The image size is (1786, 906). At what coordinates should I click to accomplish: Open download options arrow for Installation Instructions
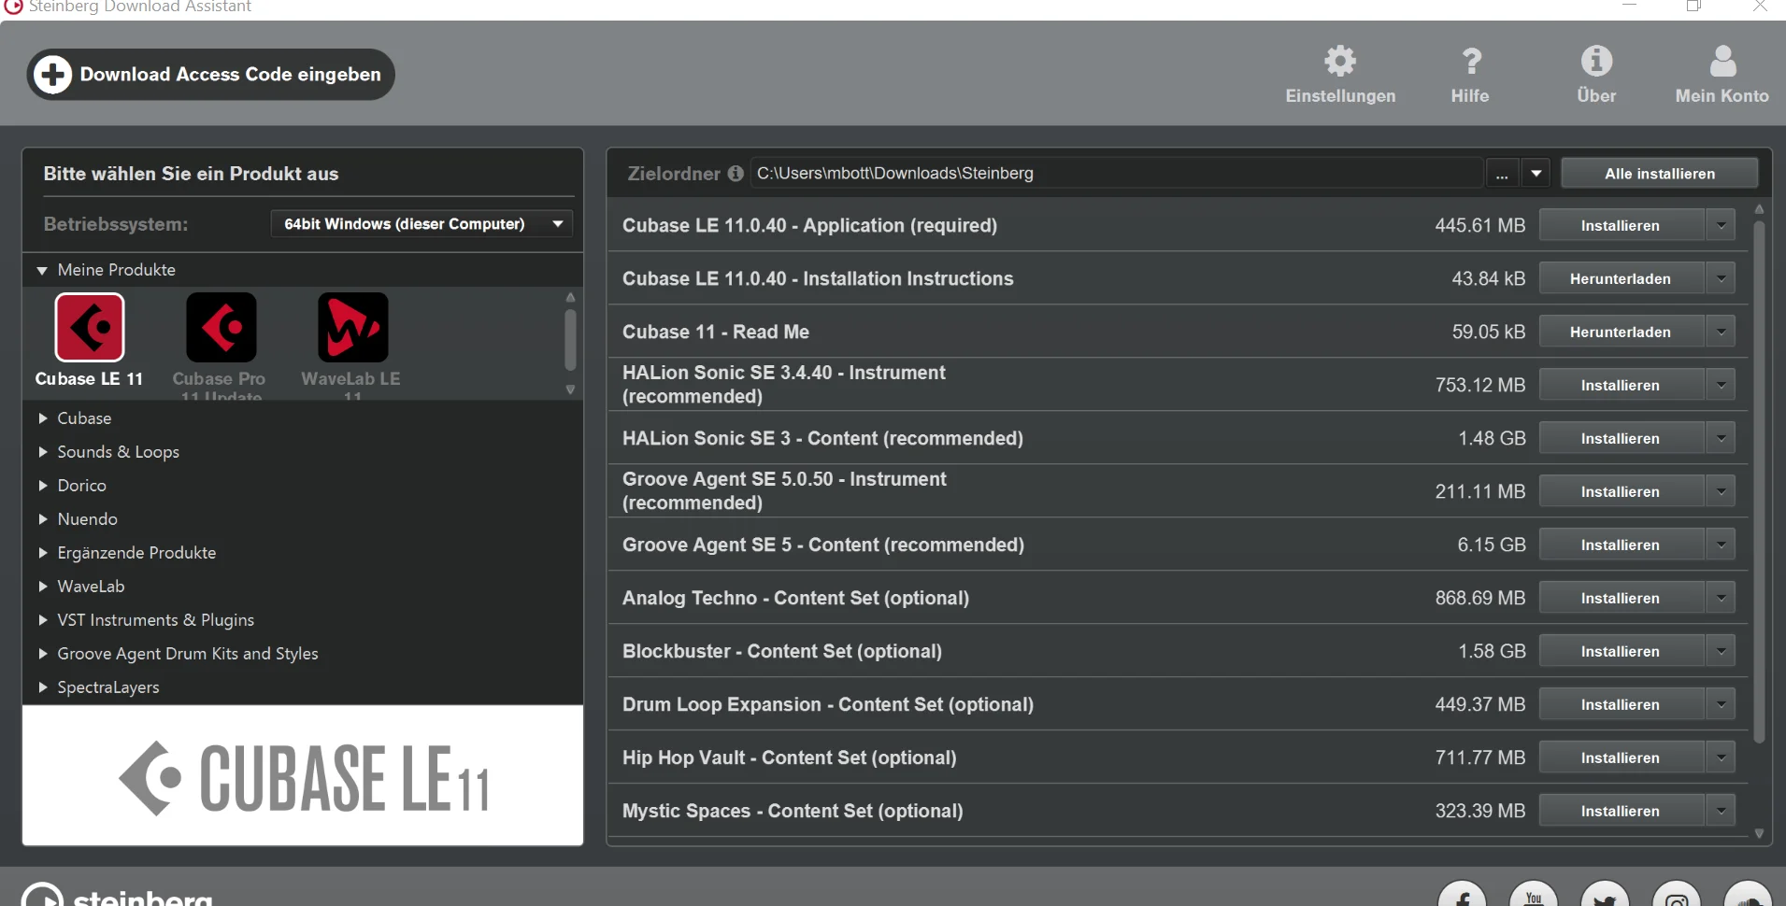[1721, 278]
